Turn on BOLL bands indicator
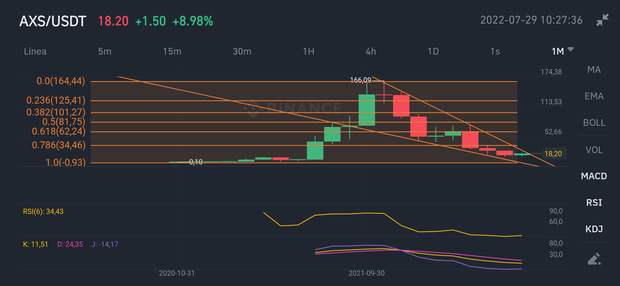Image resolution: width=620 pixels, height=286 pixels. click(x=594, y=123)
